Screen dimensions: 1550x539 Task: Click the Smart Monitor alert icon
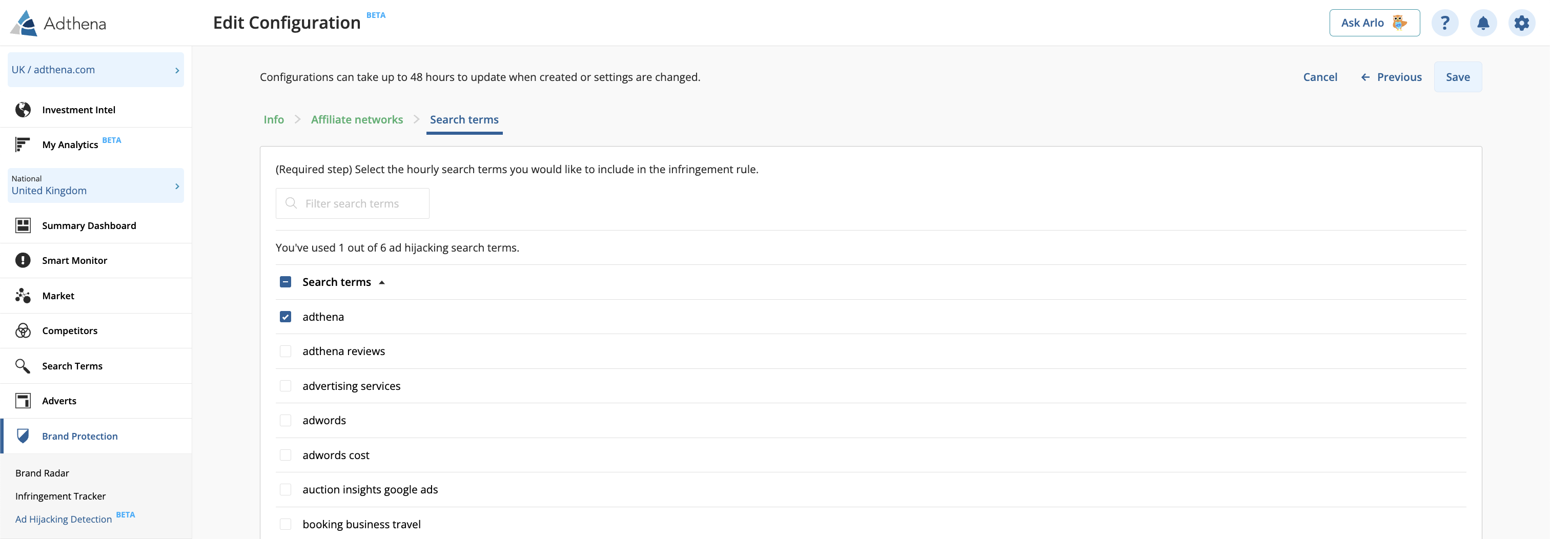coord(23,260)
